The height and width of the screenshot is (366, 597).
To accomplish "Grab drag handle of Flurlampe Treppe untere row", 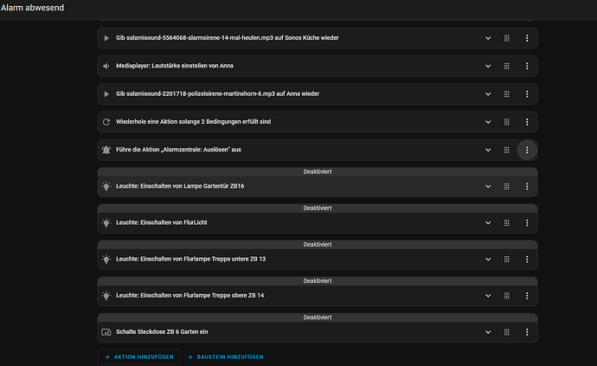I will pos(507,259).
